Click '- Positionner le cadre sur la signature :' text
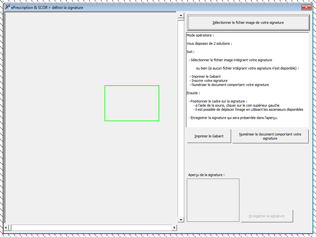Image resolution: width=316 pixels, height=237 pixels. pos(218,101)
